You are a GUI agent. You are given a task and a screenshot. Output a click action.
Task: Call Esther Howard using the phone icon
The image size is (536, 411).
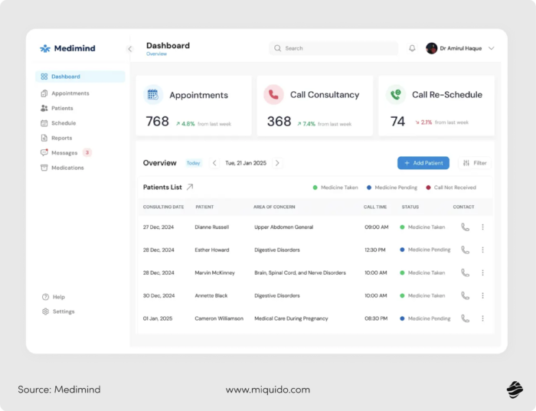pos(466,250)
